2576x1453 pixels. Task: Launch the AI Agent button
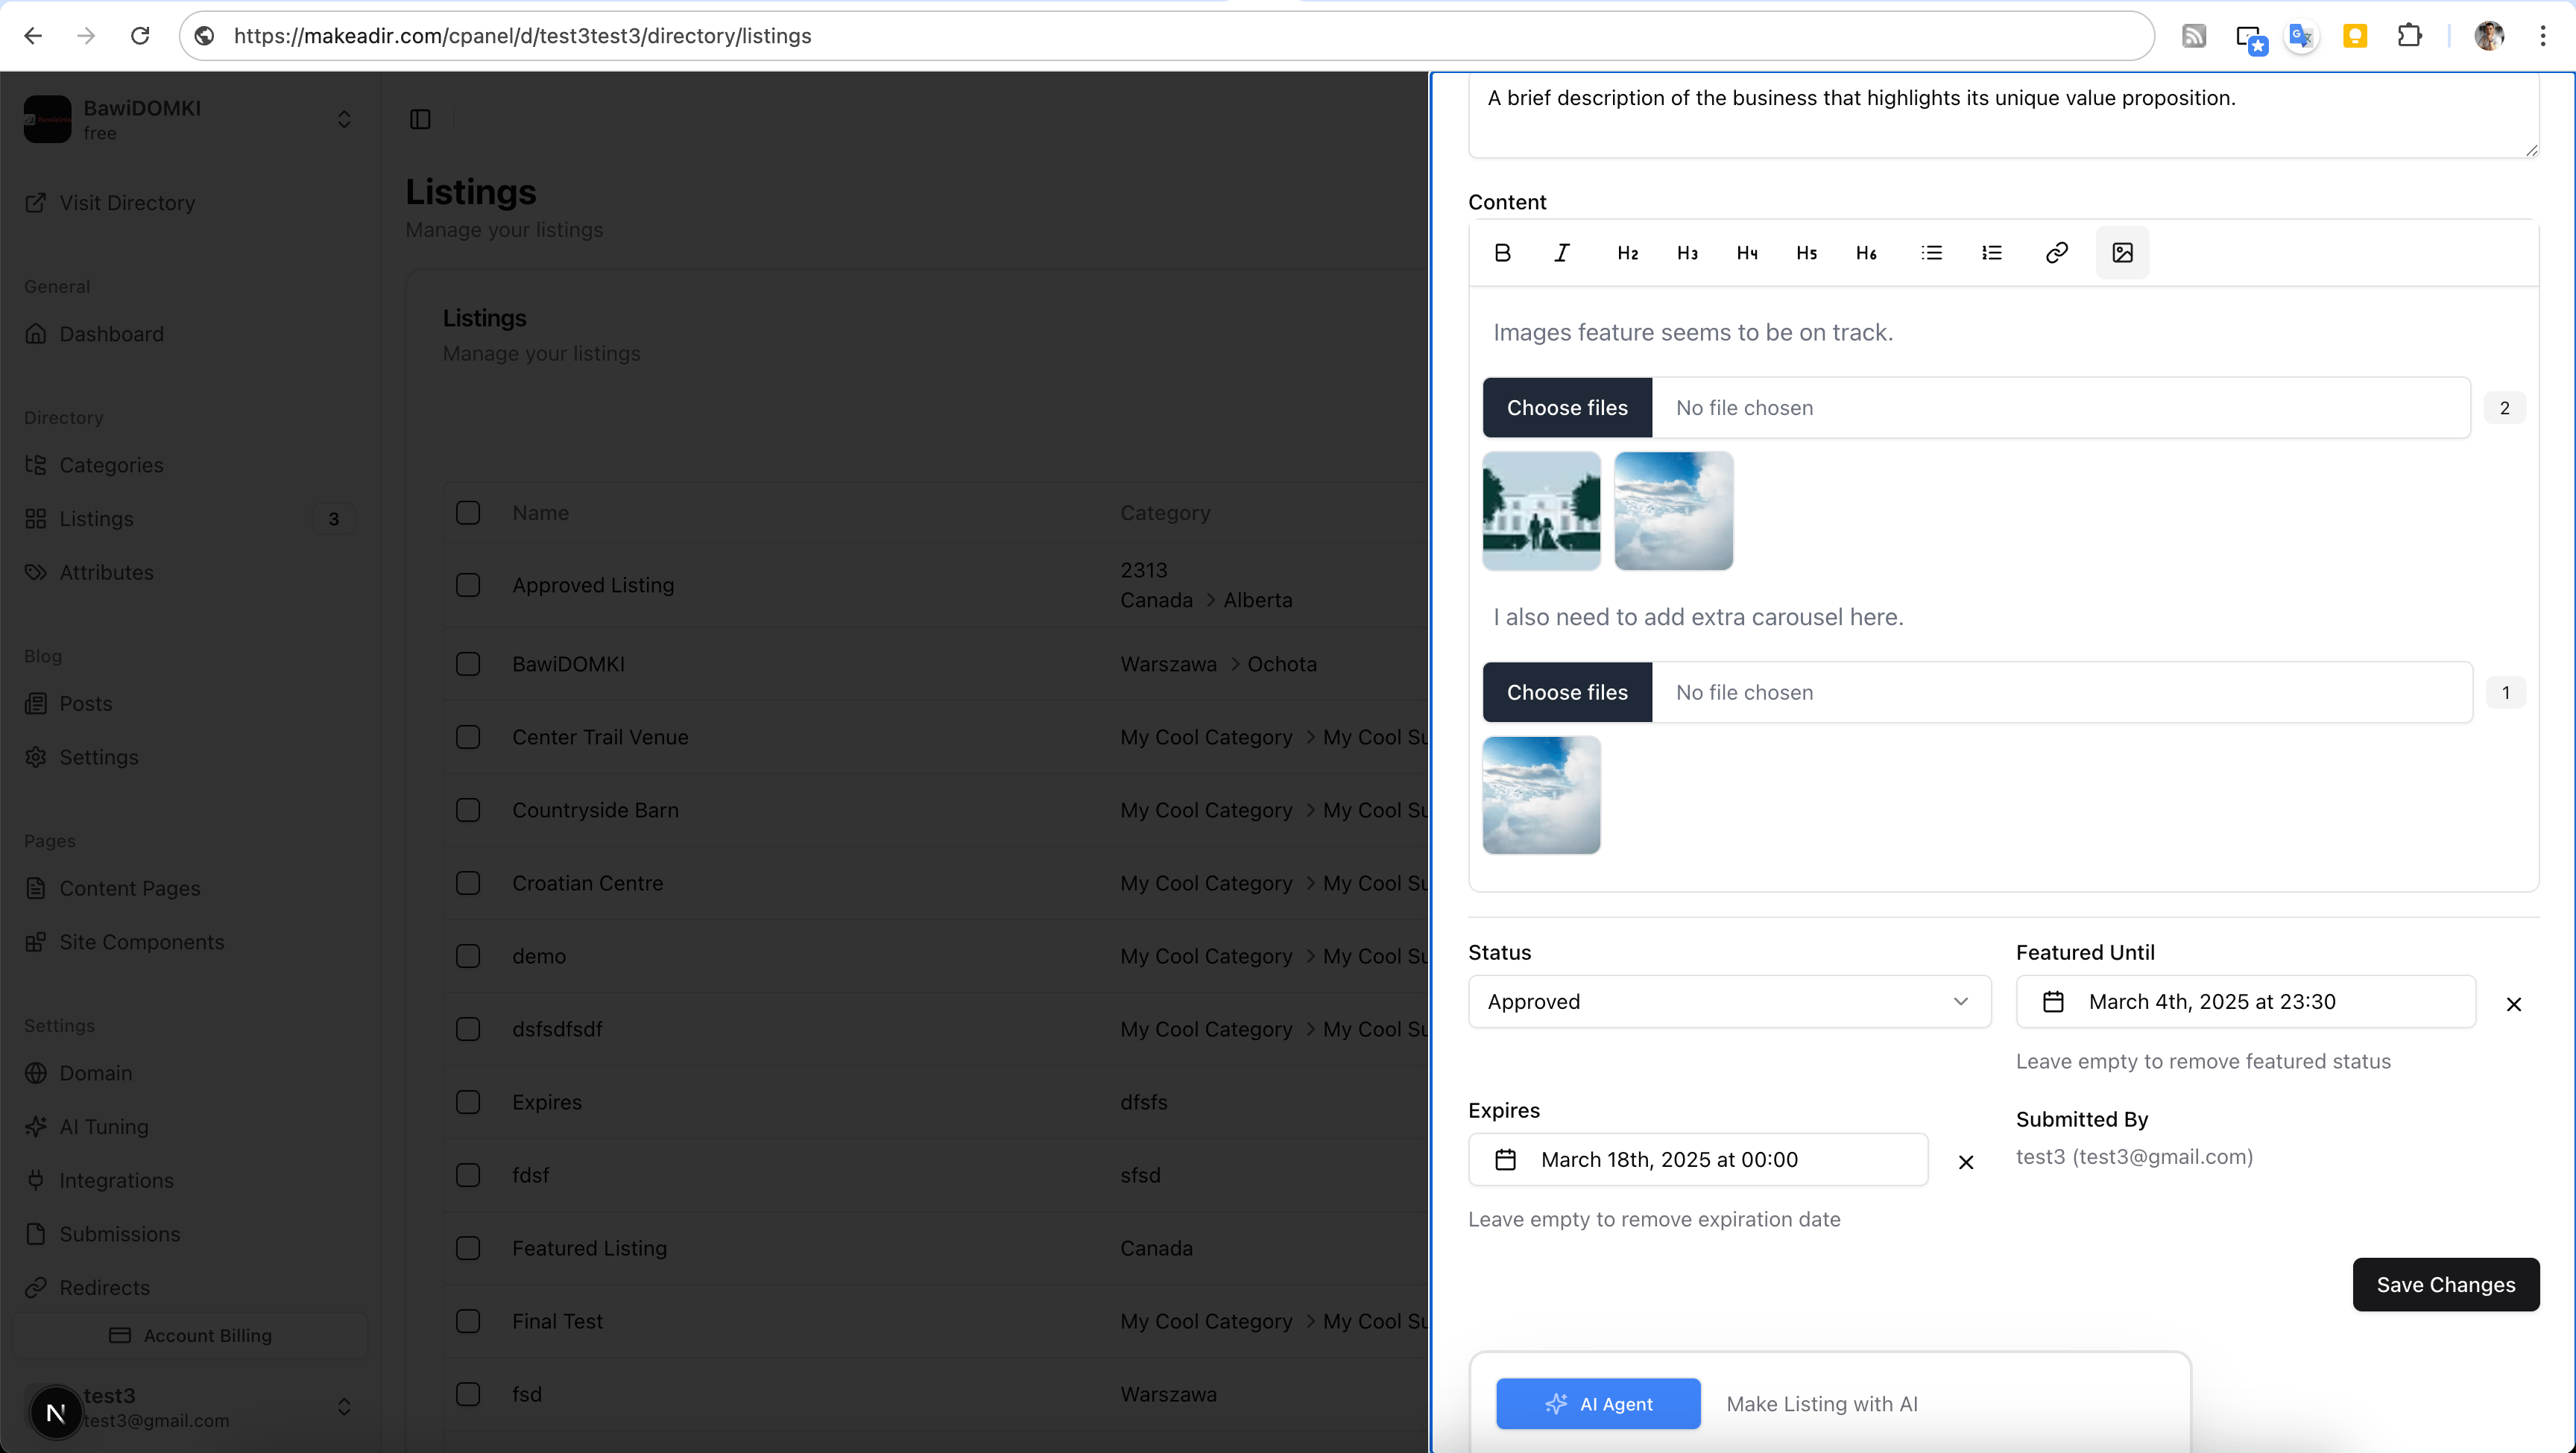(x=1597, y=1403)
